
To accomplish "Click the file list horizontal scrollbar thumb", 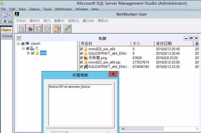I will coord(141,129).
